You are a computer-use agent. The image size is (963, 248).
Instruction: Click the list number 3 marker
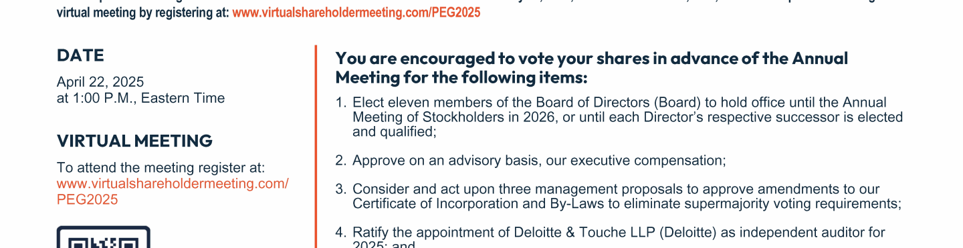[340, 189]
